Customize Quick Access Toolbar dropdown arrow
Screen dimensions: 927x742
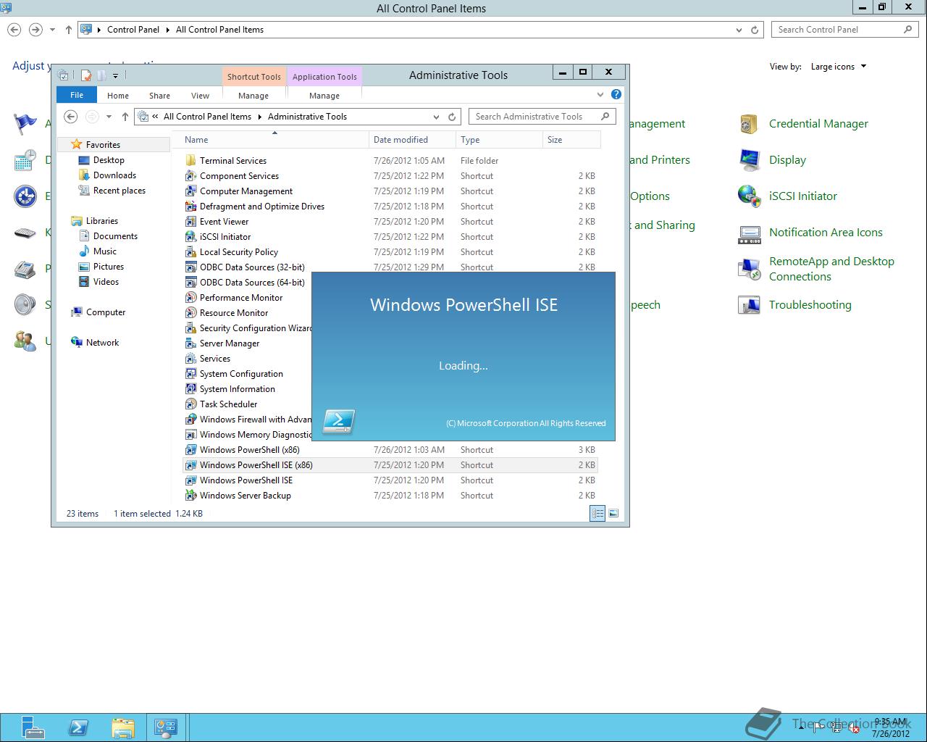[x=115, y=75]
